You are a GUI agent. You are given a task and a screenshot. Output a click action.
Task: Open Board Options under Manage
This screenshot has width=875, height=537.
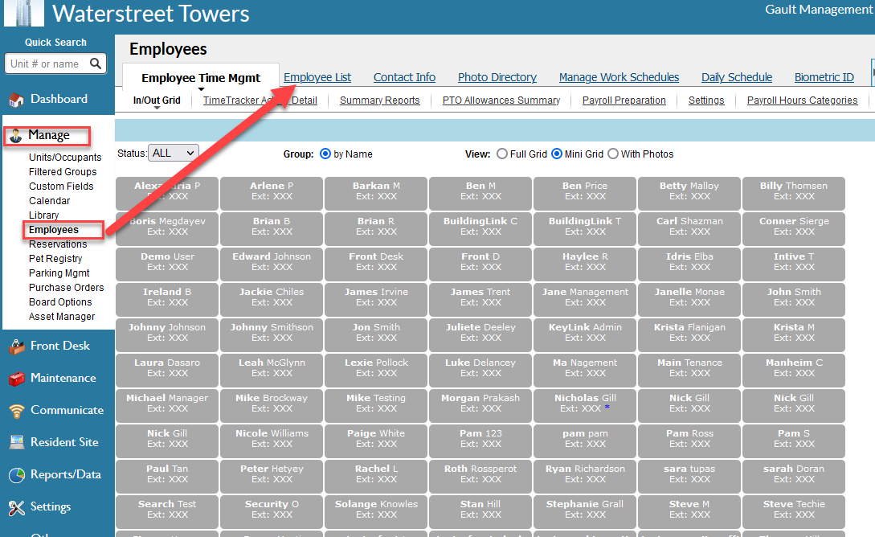(60, 302)
